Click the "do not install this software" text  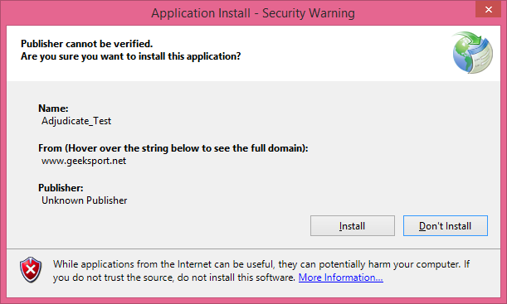236,277
